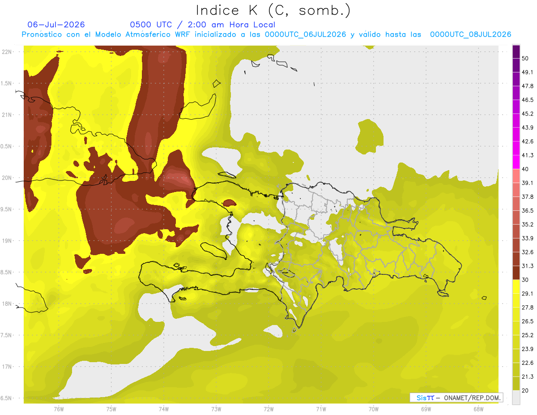Pick the dark purple legend segment above 50
Viewport: 537px width, 415px height.
click(516, 51)
